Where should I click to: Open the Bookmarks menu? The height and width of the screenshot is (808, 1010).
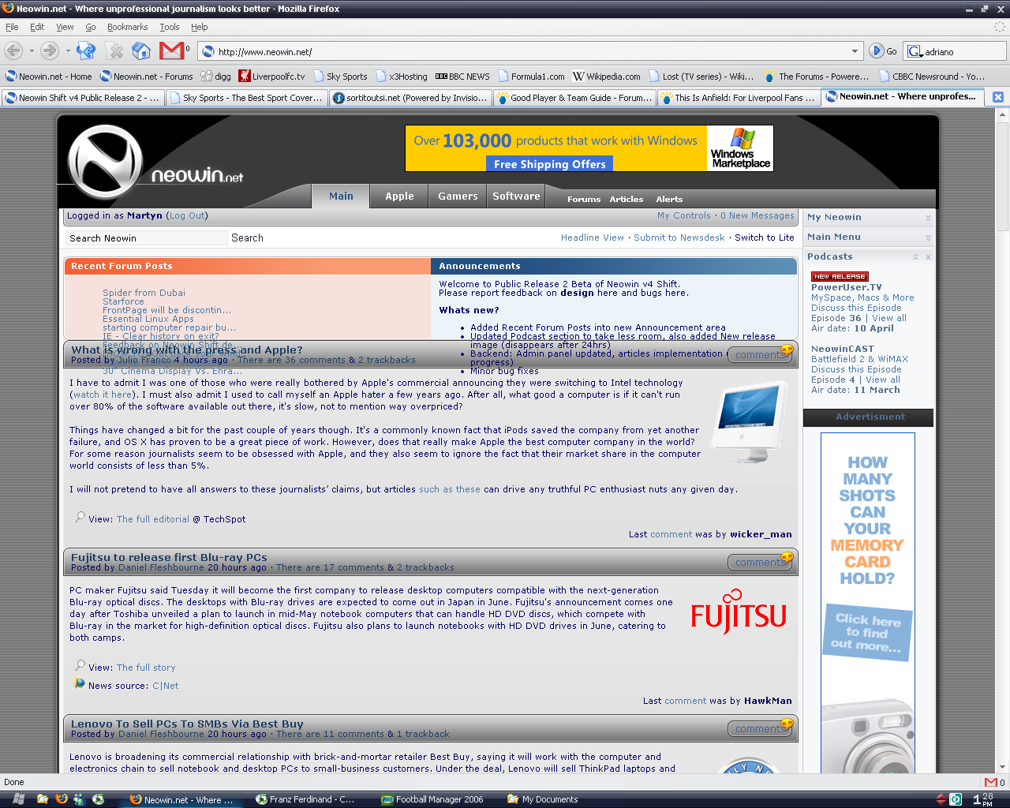pyautogui.click(x=127, y=27)
